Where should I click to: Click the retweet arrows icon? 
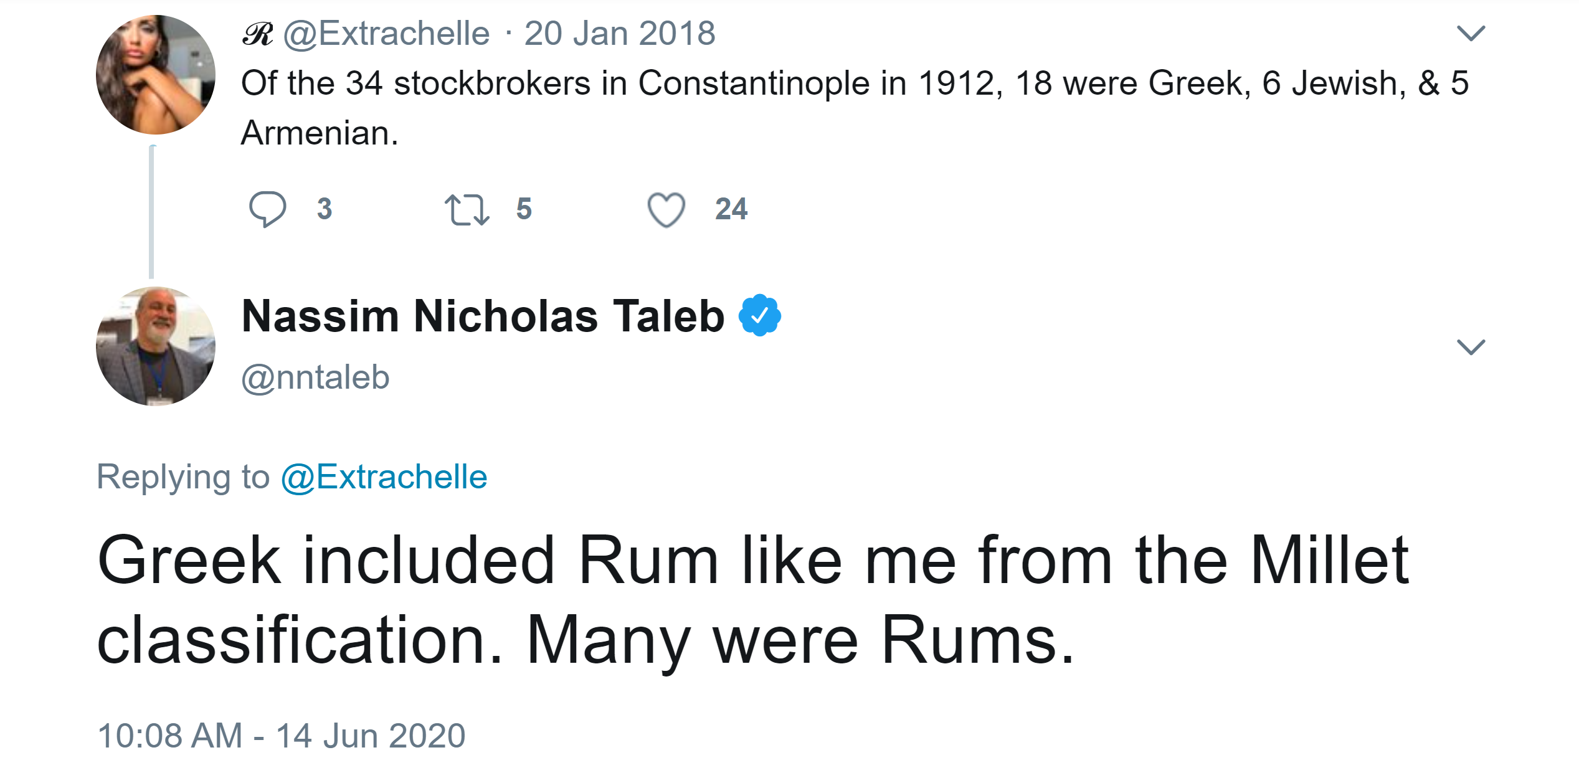467,209
